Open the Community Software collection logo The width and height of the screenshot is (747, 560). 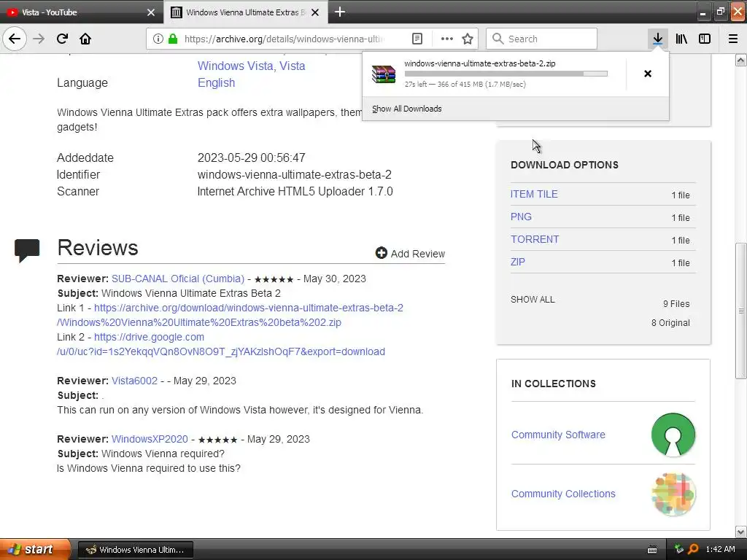click(673, 435)
